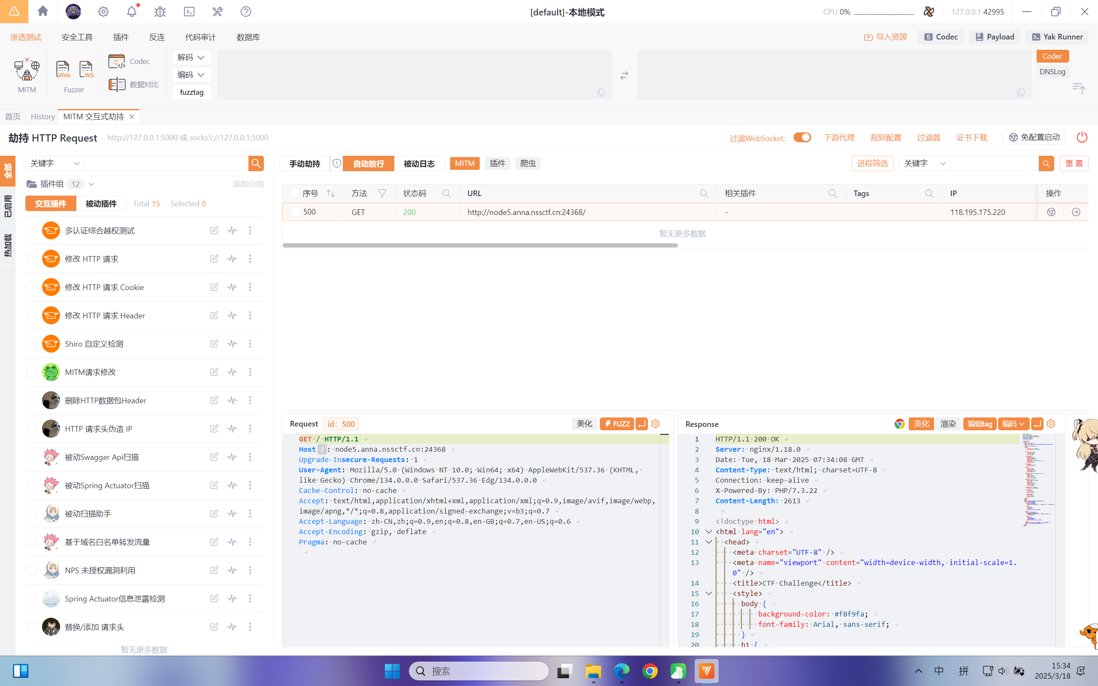This screenshot has height=686, width=1098.
Task: Click the FUZZ button in Request panel
Action: [617, 424]
